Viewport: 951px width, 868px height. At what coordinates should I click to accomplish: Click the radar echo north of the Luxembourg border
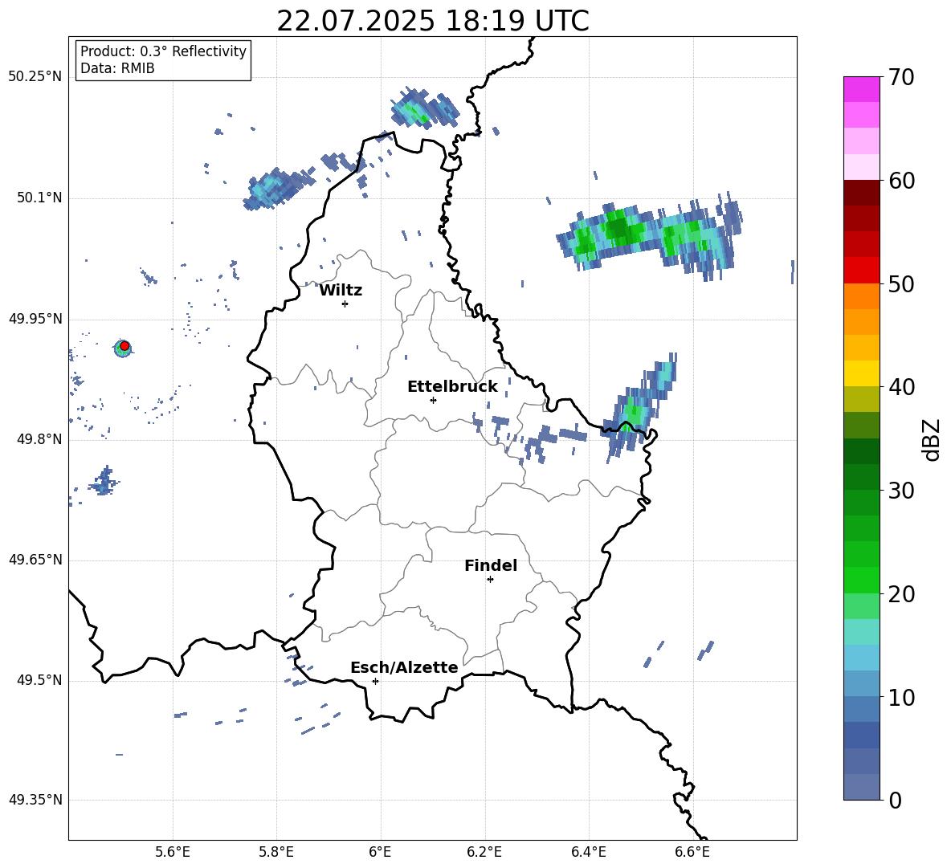425,108
